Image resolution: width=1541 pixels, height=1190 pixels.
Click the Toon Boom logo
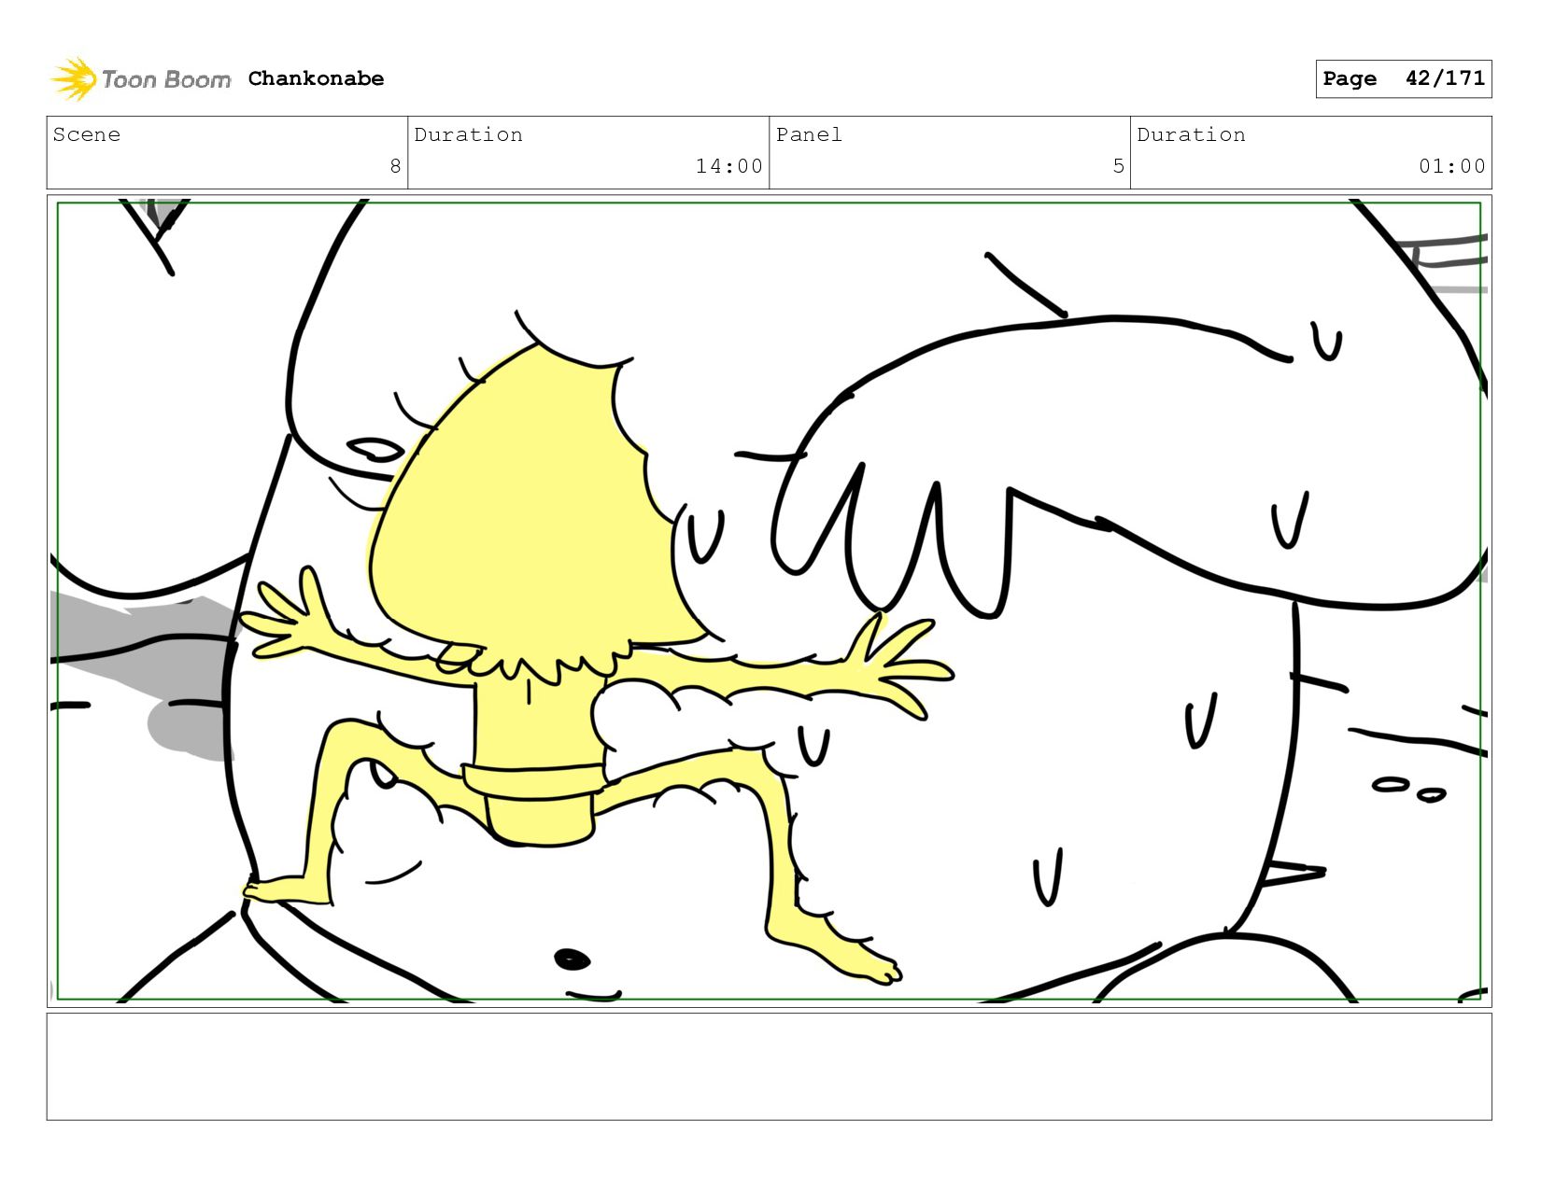140,79
